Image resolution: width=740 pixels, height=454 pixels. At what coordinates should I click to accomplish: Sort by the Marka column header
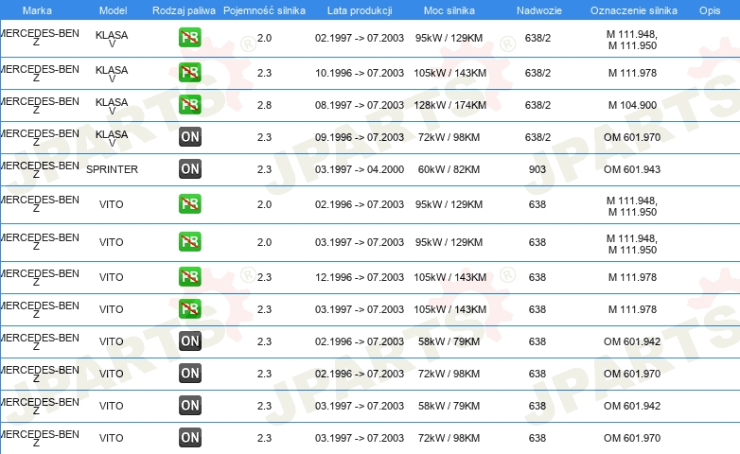[37, 10]
